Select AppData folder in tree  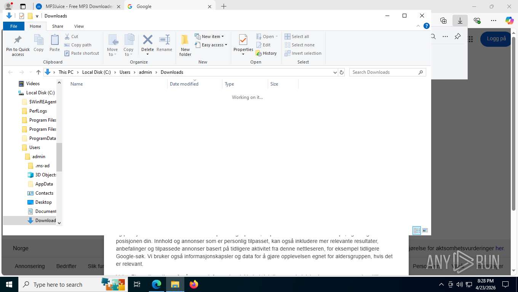pos(40,184)
